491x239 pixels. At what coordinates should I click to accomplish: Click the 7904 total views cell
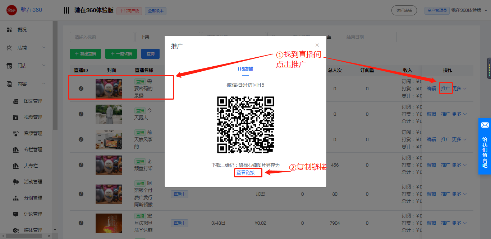click(x=335, y=223)
